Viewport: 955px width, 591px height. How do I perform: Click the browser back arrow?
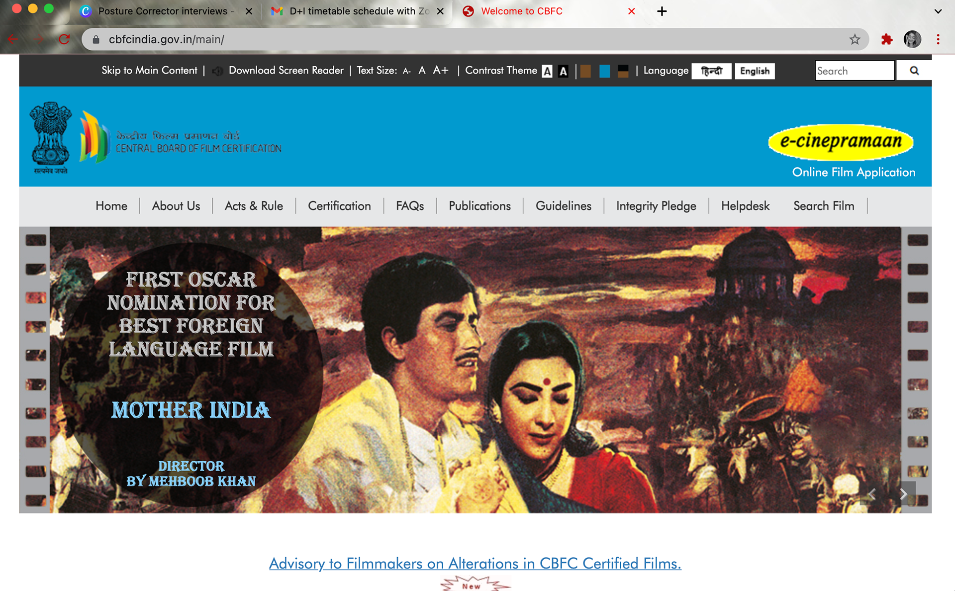point(13,39)
